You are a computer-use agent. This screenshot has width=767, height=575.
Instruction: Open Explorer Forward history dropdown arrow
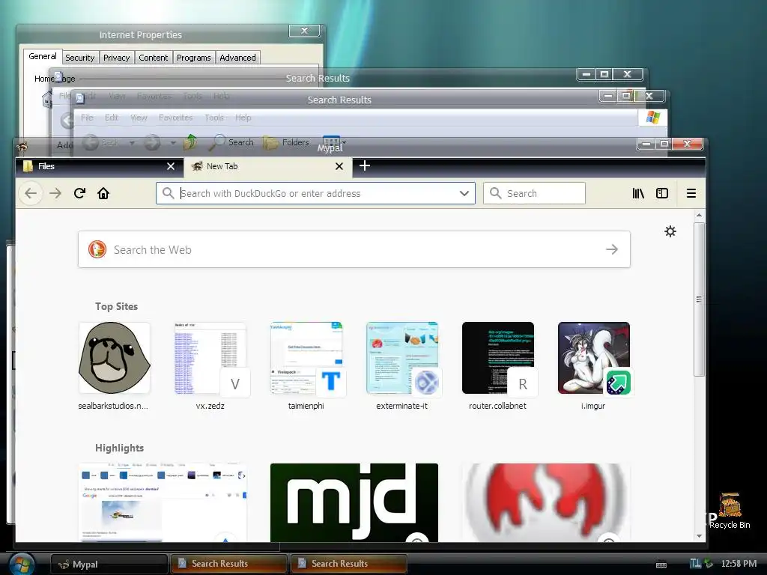coord(173,143)
